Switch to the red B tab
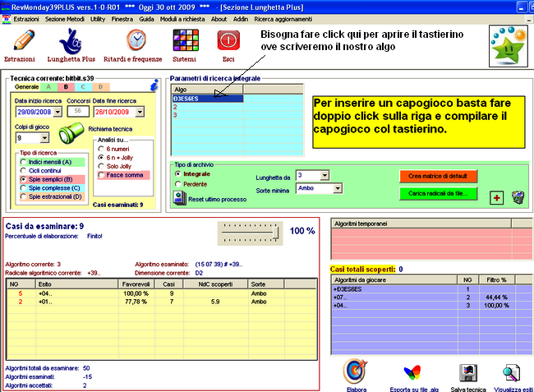534x392 pixels. tap(66, 87)
